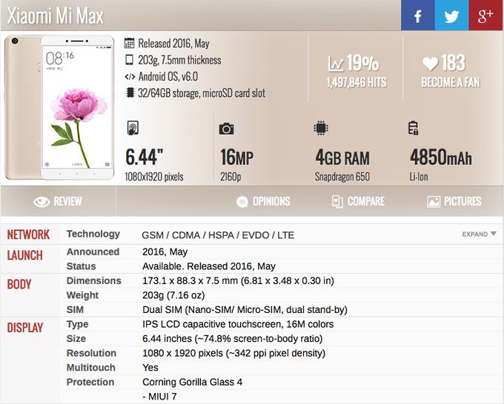Click the DISPLAY category heading

[24, 328]
